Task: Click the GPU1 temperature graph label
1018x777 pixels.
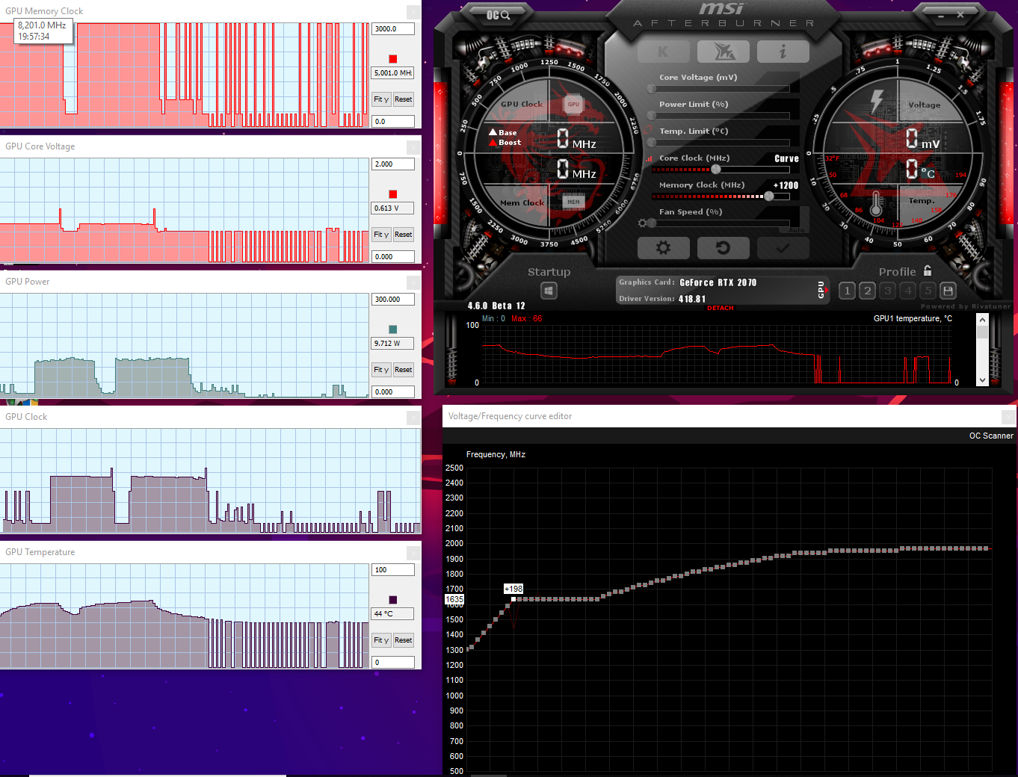Action: click(x=913, y=318)
